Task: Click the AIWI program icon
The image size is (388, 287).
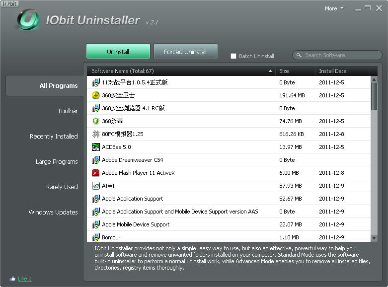Action: click(x=96, y=186)
